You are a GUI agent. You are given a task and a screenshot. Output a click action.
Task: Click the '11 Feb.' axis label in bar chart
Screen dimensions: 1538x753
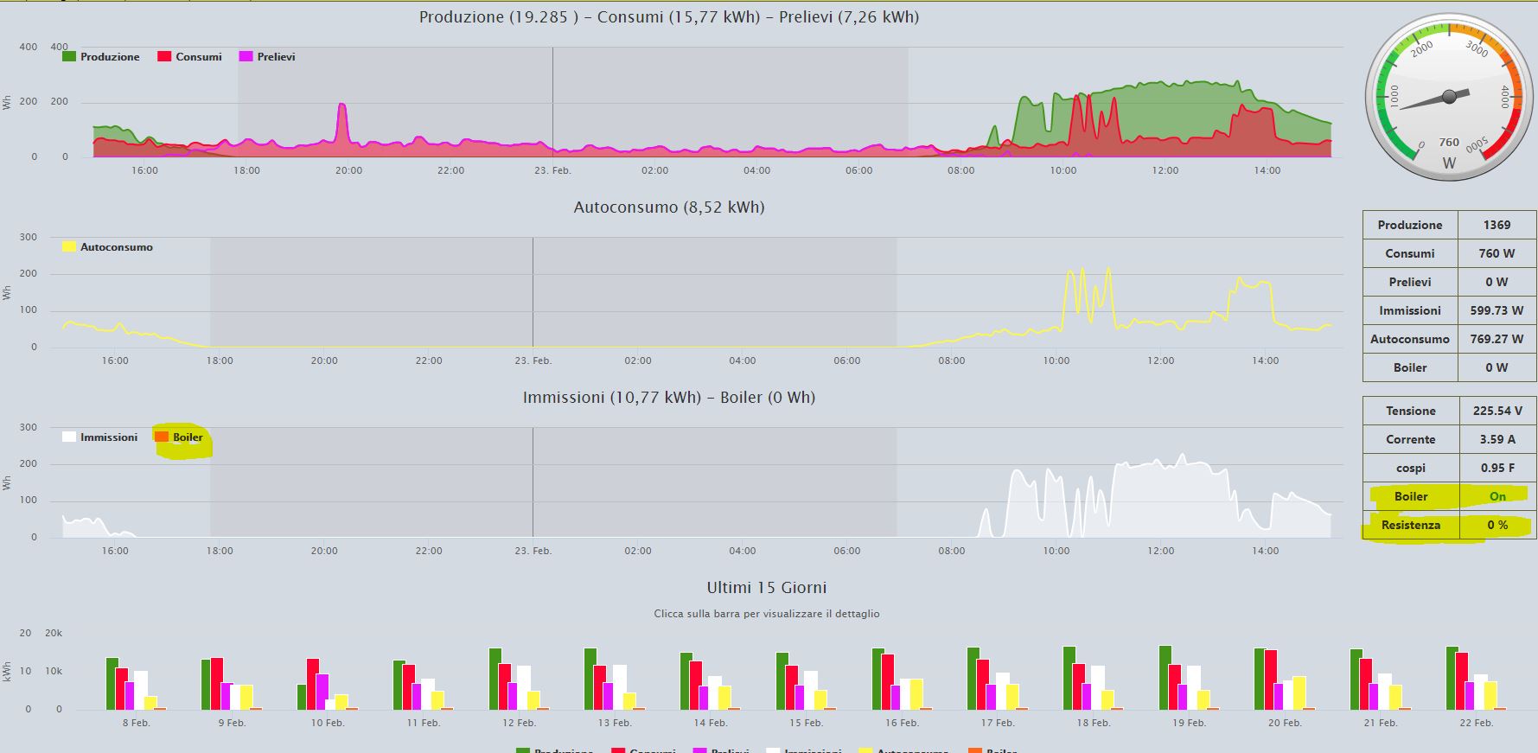[x=424, y=723]
